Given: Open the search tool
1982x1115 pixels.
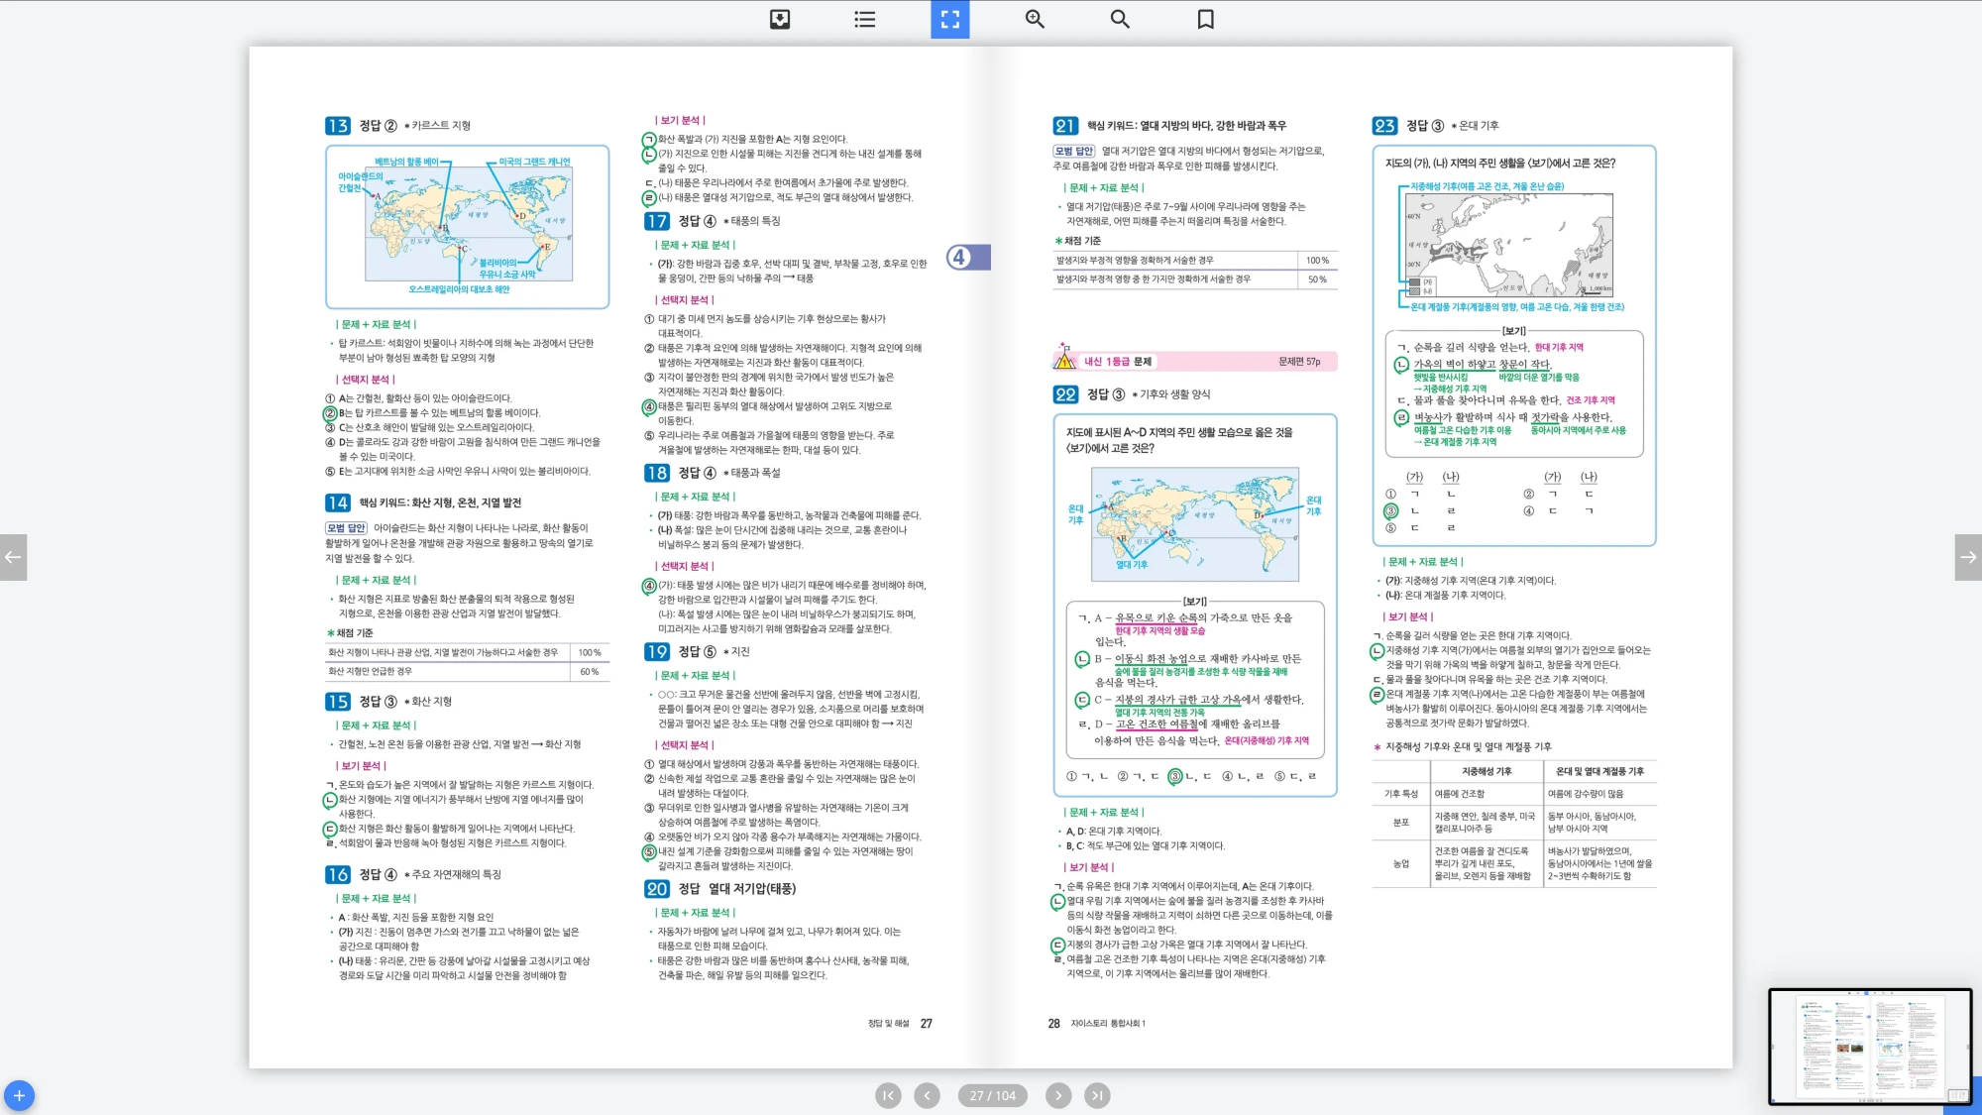Looking at the screenshot, I should pos(1120,19).
